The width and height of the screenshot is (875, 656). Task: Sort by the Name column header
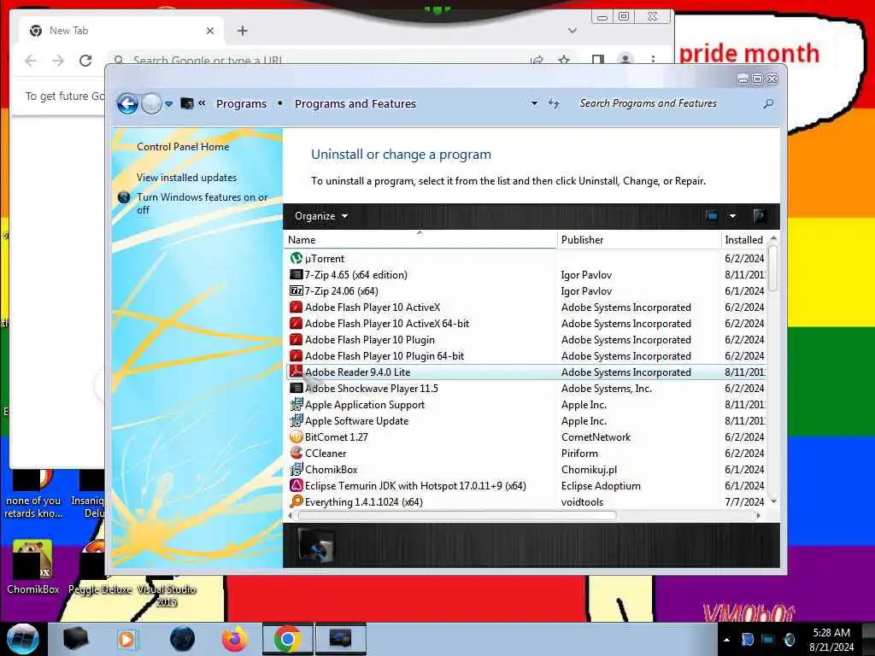(420, 240)
